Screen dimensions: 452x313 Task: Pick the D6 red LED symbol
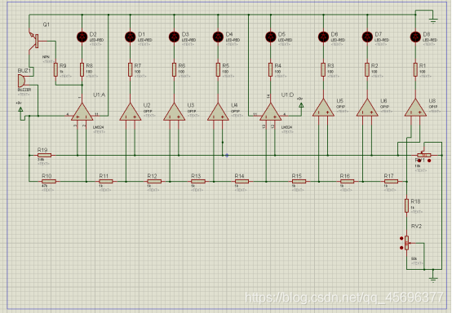pos(323,37)
